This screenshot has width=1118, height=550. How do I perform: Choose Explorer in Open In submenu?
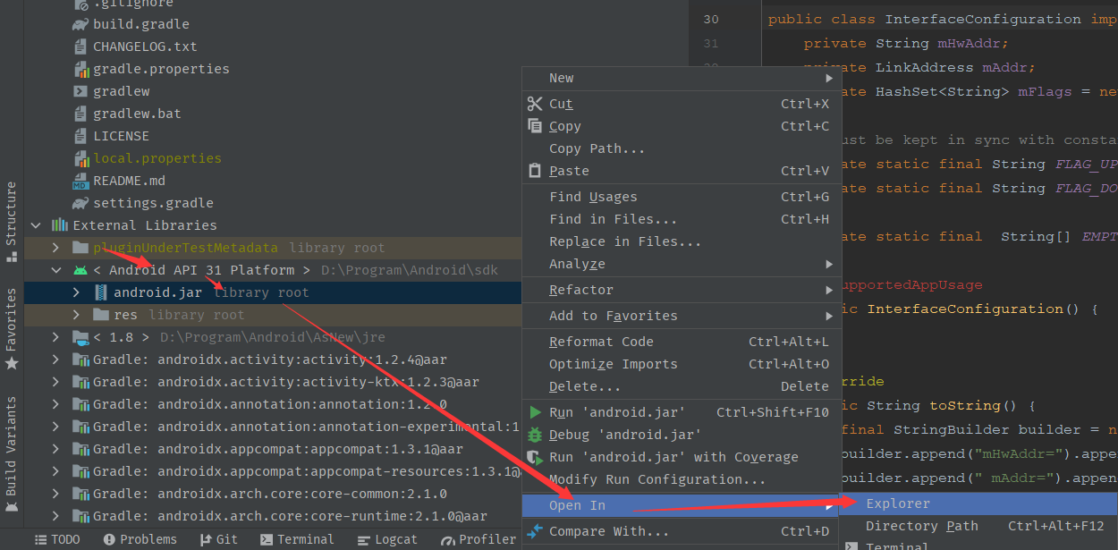pos(978,503)
